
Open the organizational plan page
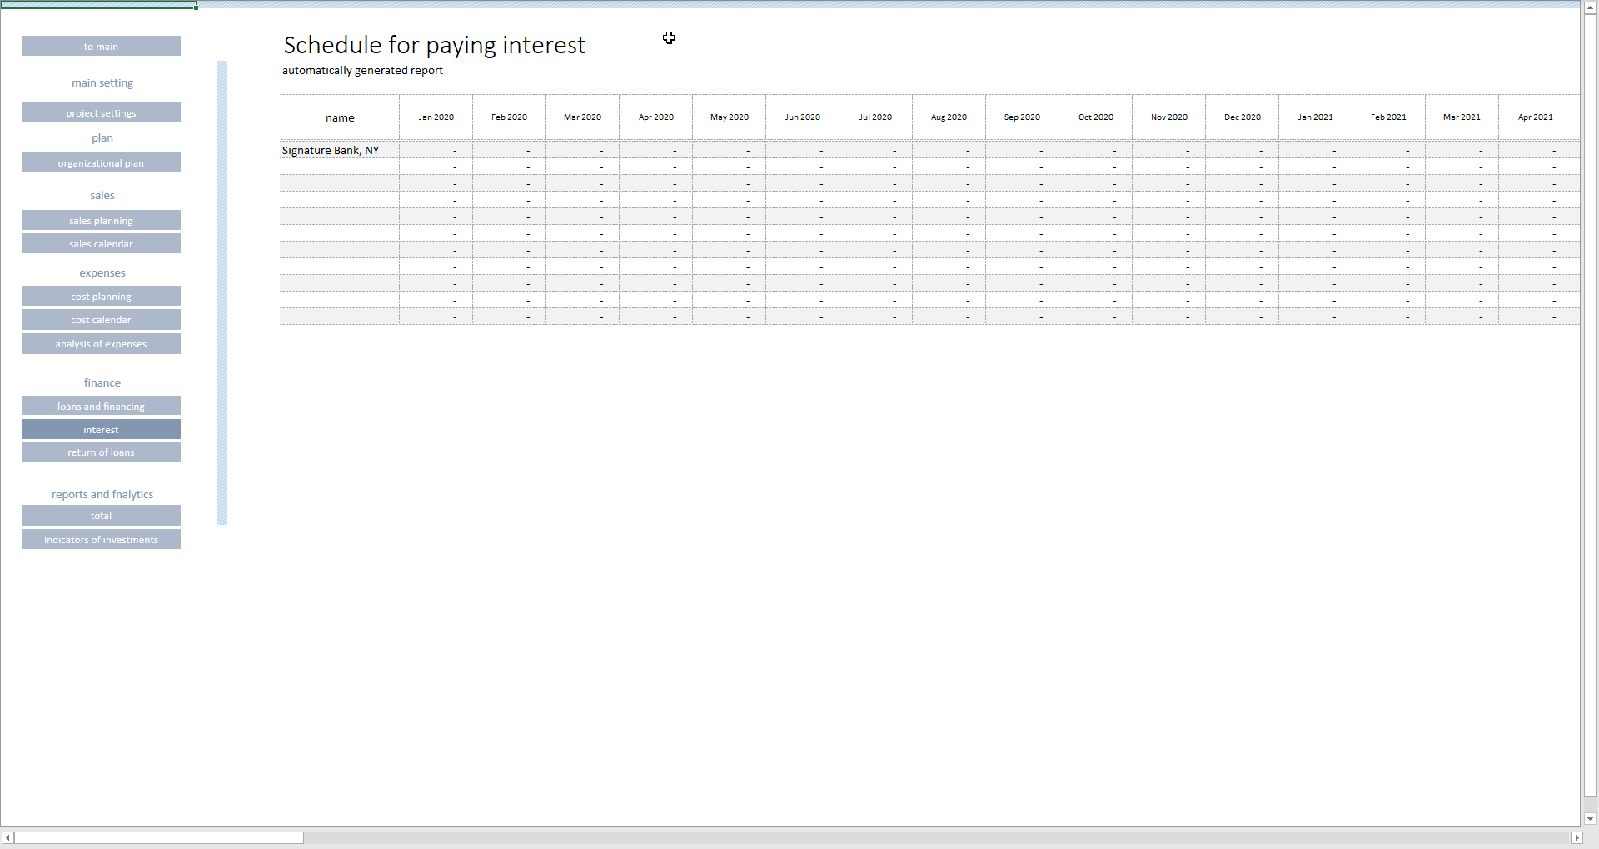[x=101, y=162]
